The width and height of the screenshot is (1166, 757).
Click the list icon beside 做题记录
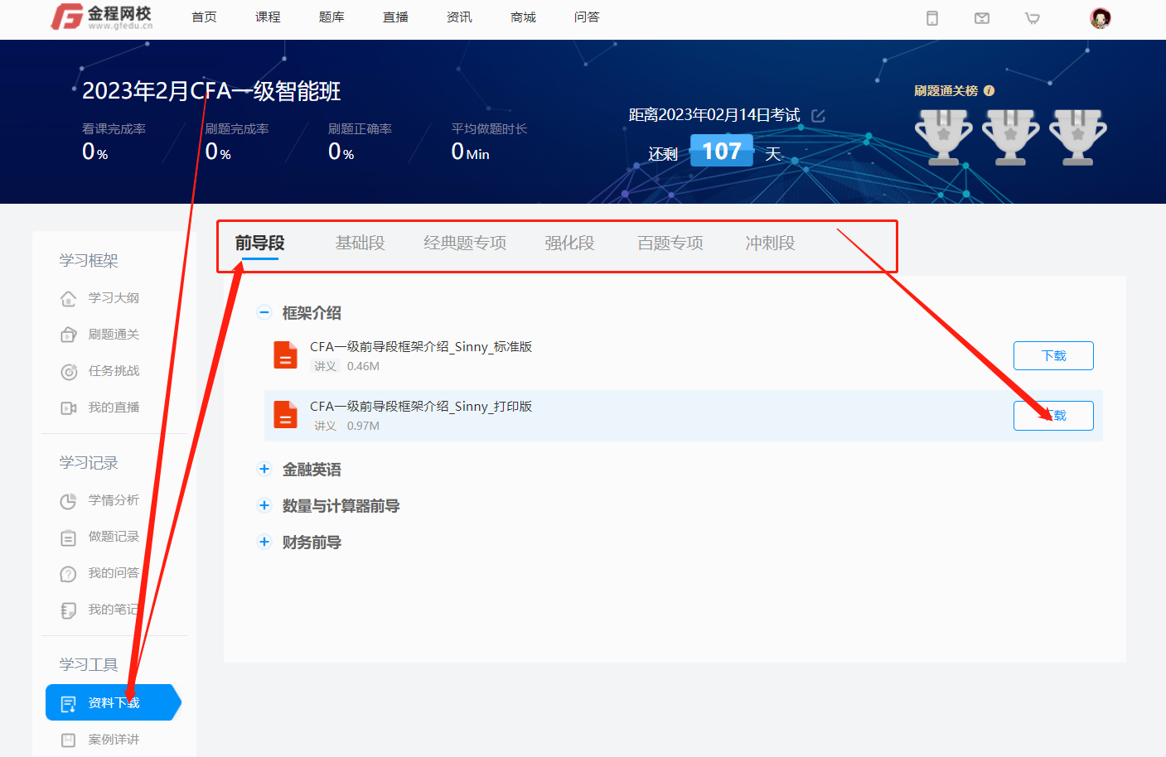pyautogui.click(x=69, y=538)
